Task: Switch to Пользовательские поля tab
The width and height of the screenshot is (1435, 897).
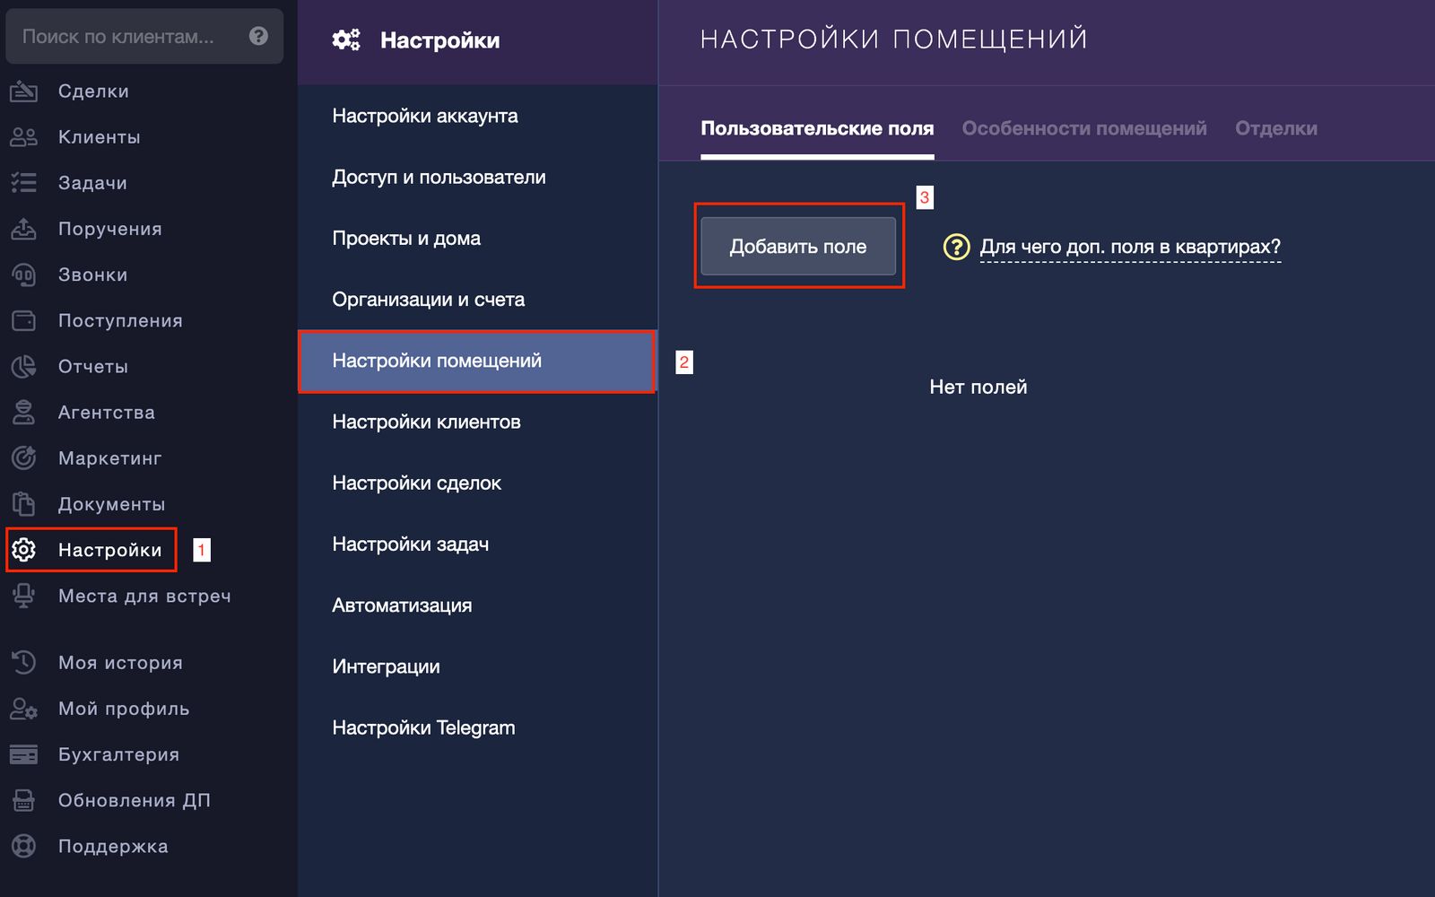Action: pos(817,128)
